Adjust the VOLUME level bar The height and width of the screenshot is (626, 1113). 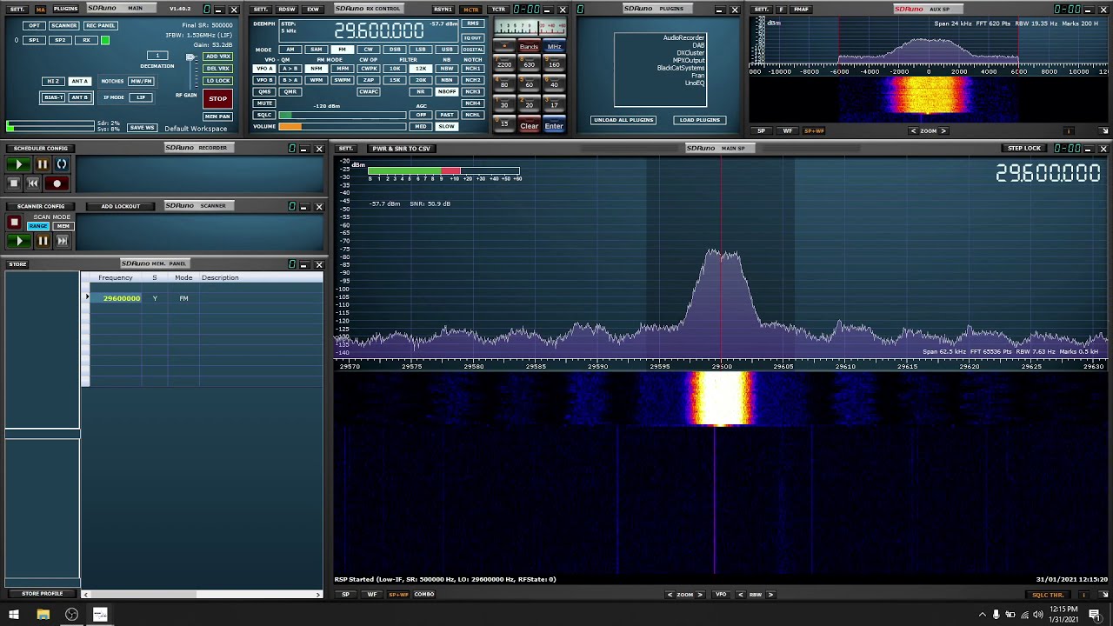pyautogui.click(x=342, y=126)
